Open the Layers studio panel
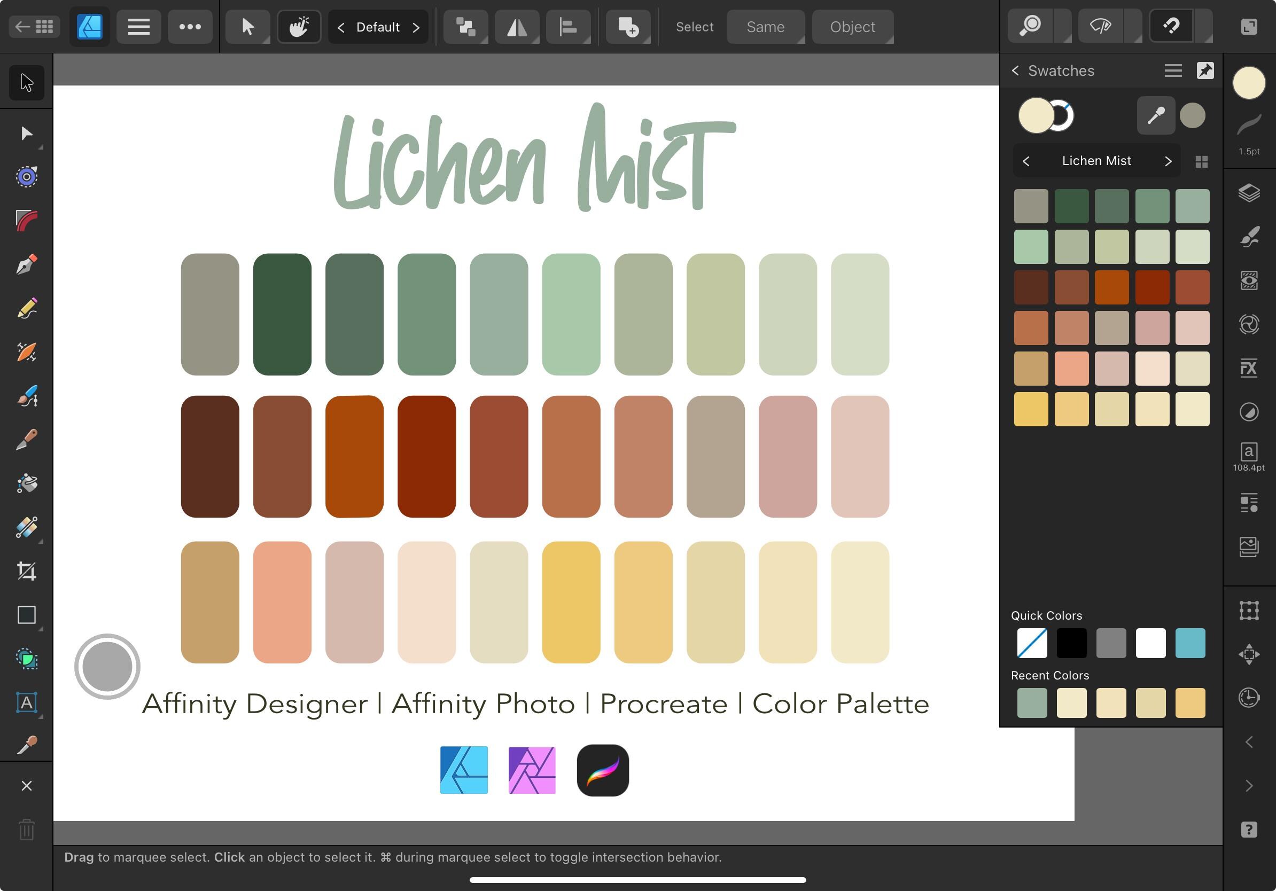1276x891 pixels. click(x=1249, y=193)
